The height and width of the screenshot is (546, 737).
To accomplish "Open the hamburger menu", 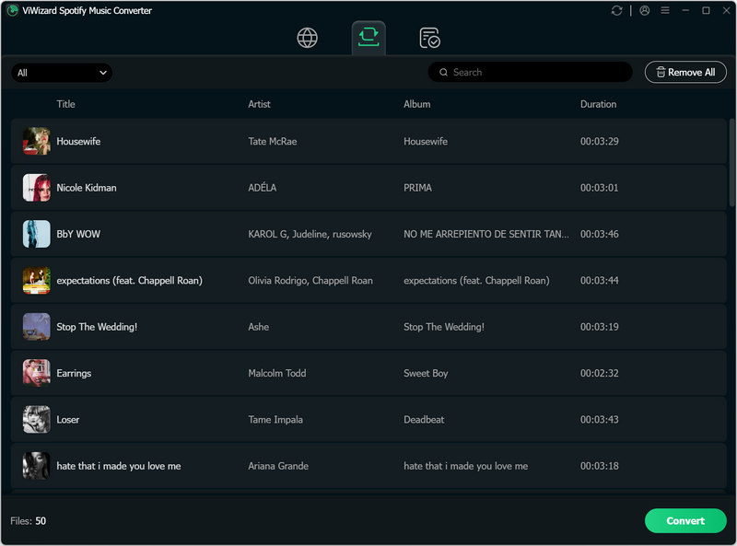I will (x=664, y=10).
